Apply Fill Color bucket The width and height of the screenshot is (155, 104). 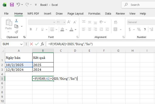pos(62,29)
